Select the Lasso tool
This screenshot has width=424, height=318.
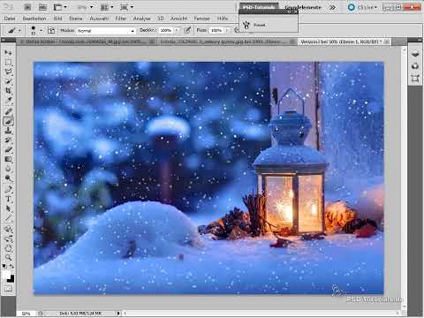(8, 72)
